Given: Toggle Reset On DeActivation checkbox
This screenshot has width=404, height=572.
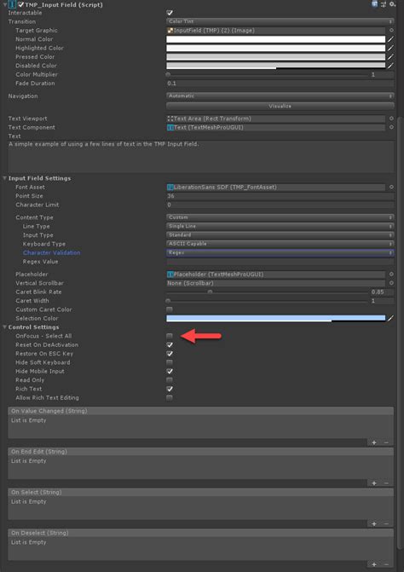Looking at the screenshot, I should tap(170, 344).
